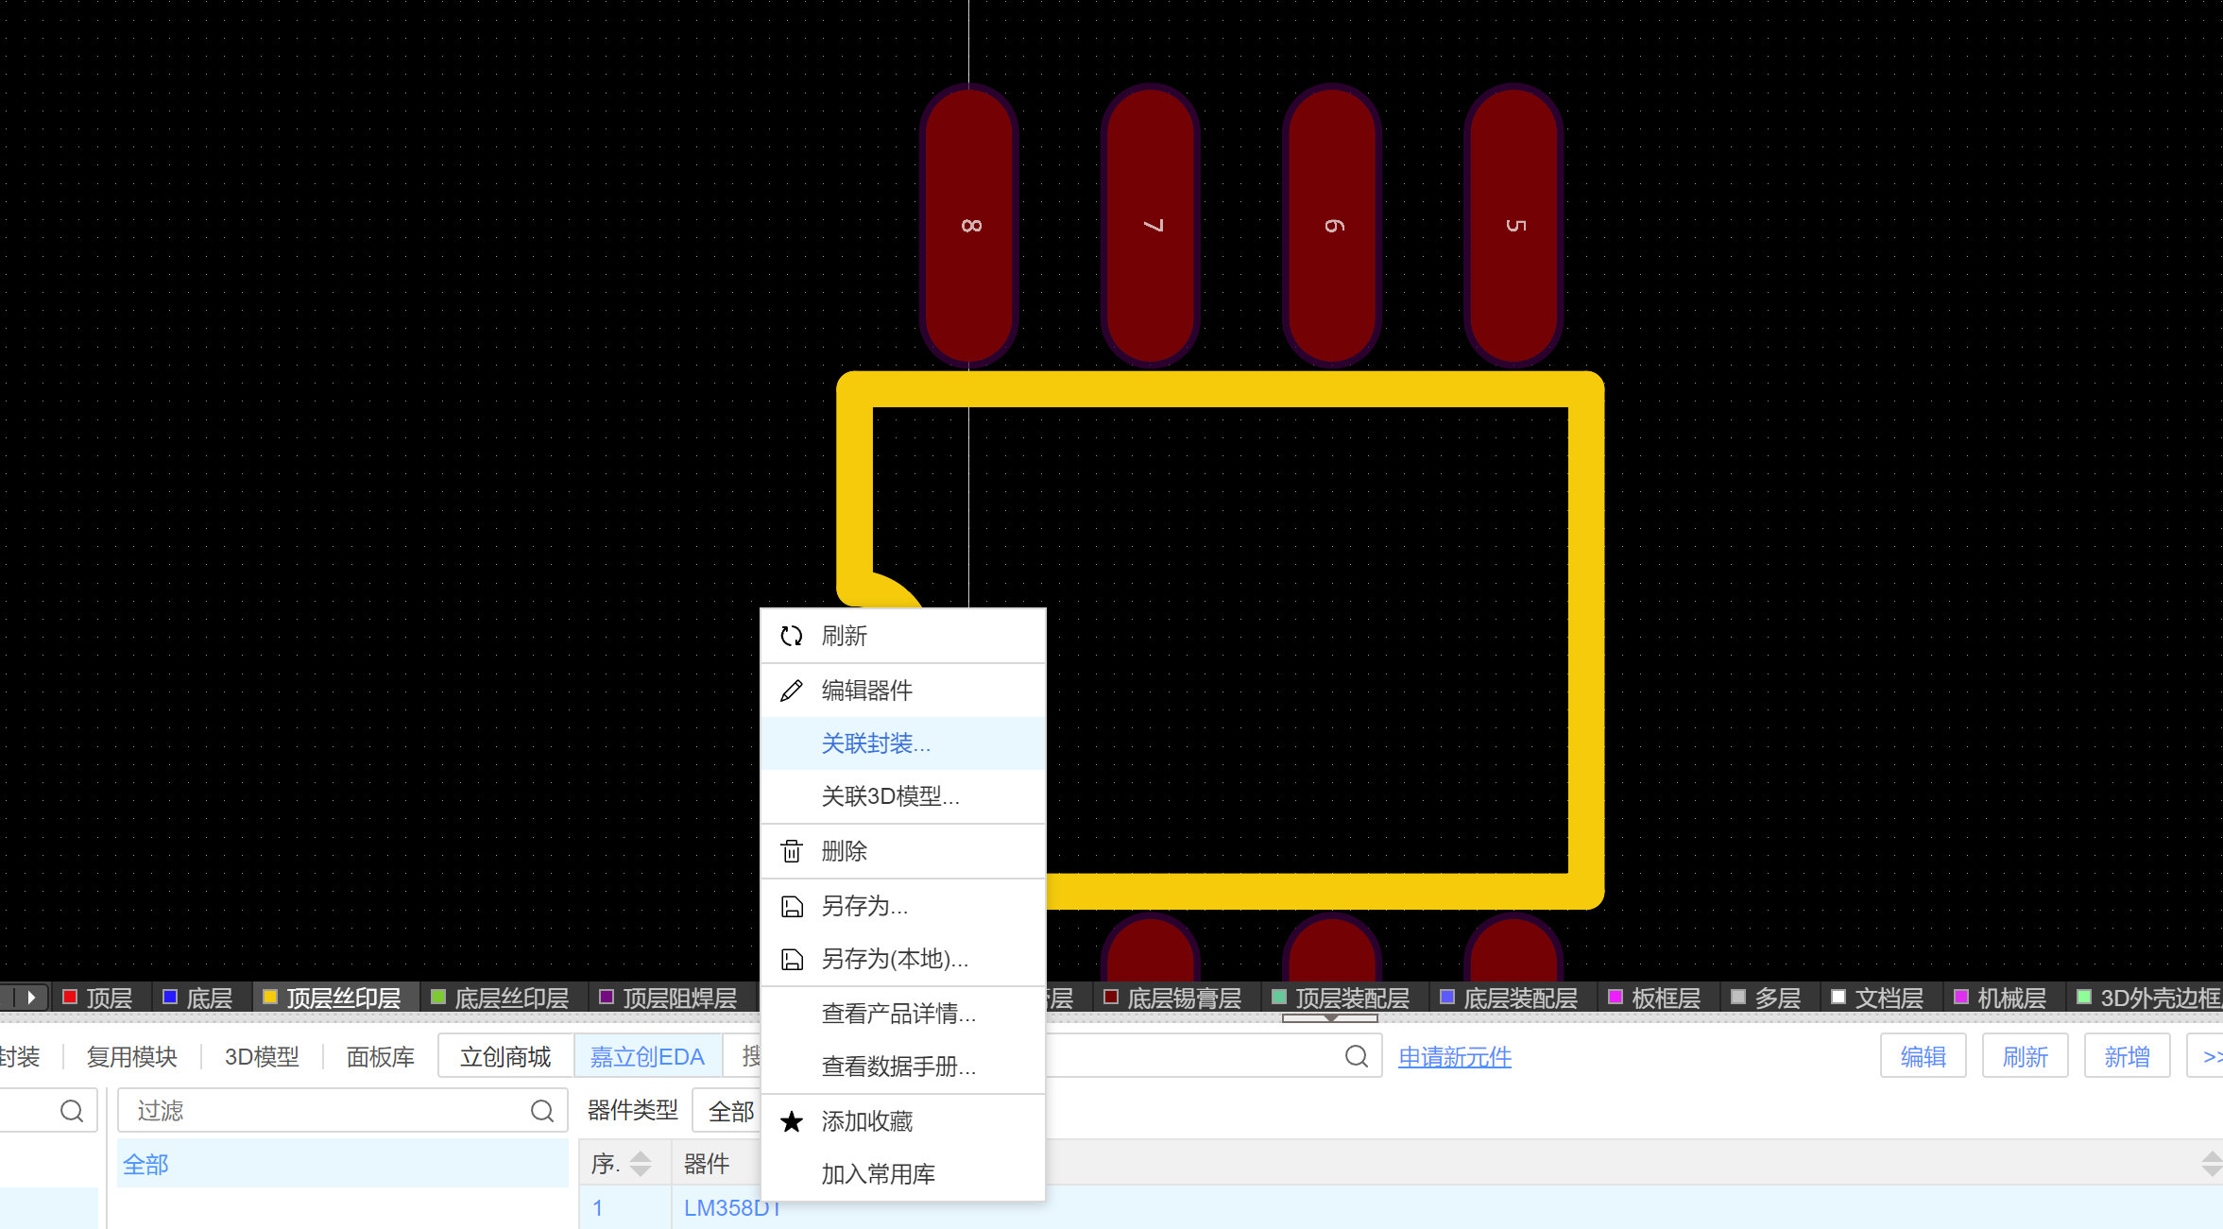Click pencil icon for 编辑器件
This screenshot has width=2223, height=1229.
pyautogui.click(x=791, y=691)
